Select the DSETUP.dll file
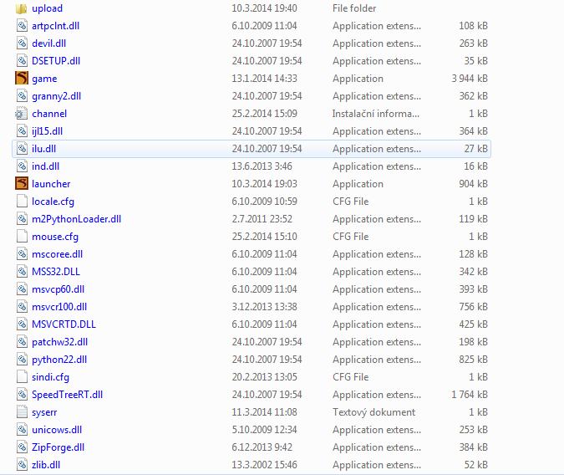The width and height of the screenshot is (564, 475). (56, 61)
